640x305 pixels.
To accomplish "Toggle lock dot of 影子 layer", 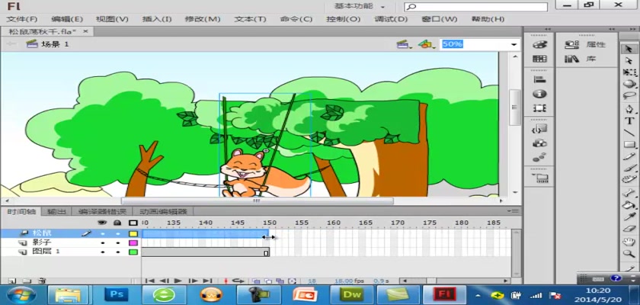I will click(117, 242).
